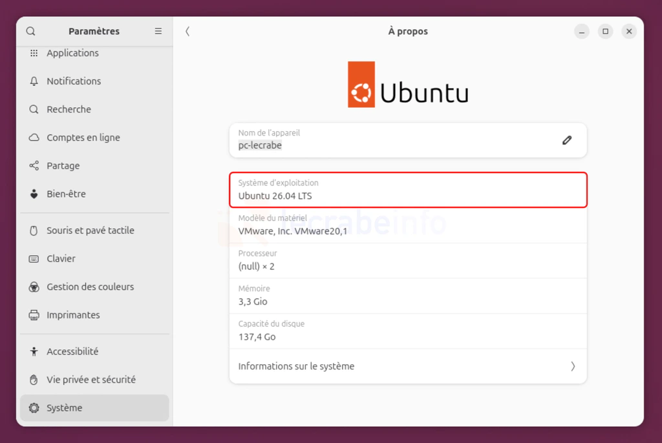662x443 pixels.
Task: Click the Capacité du disque label
Action: tap(271, 324)
